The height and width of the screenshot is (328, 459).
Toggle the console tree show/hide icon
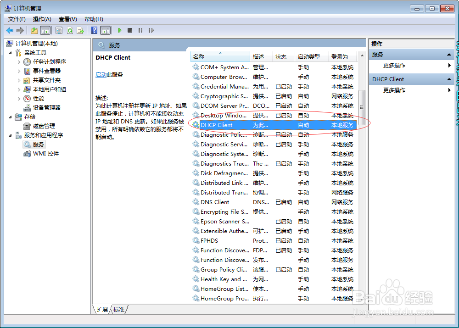45,30
